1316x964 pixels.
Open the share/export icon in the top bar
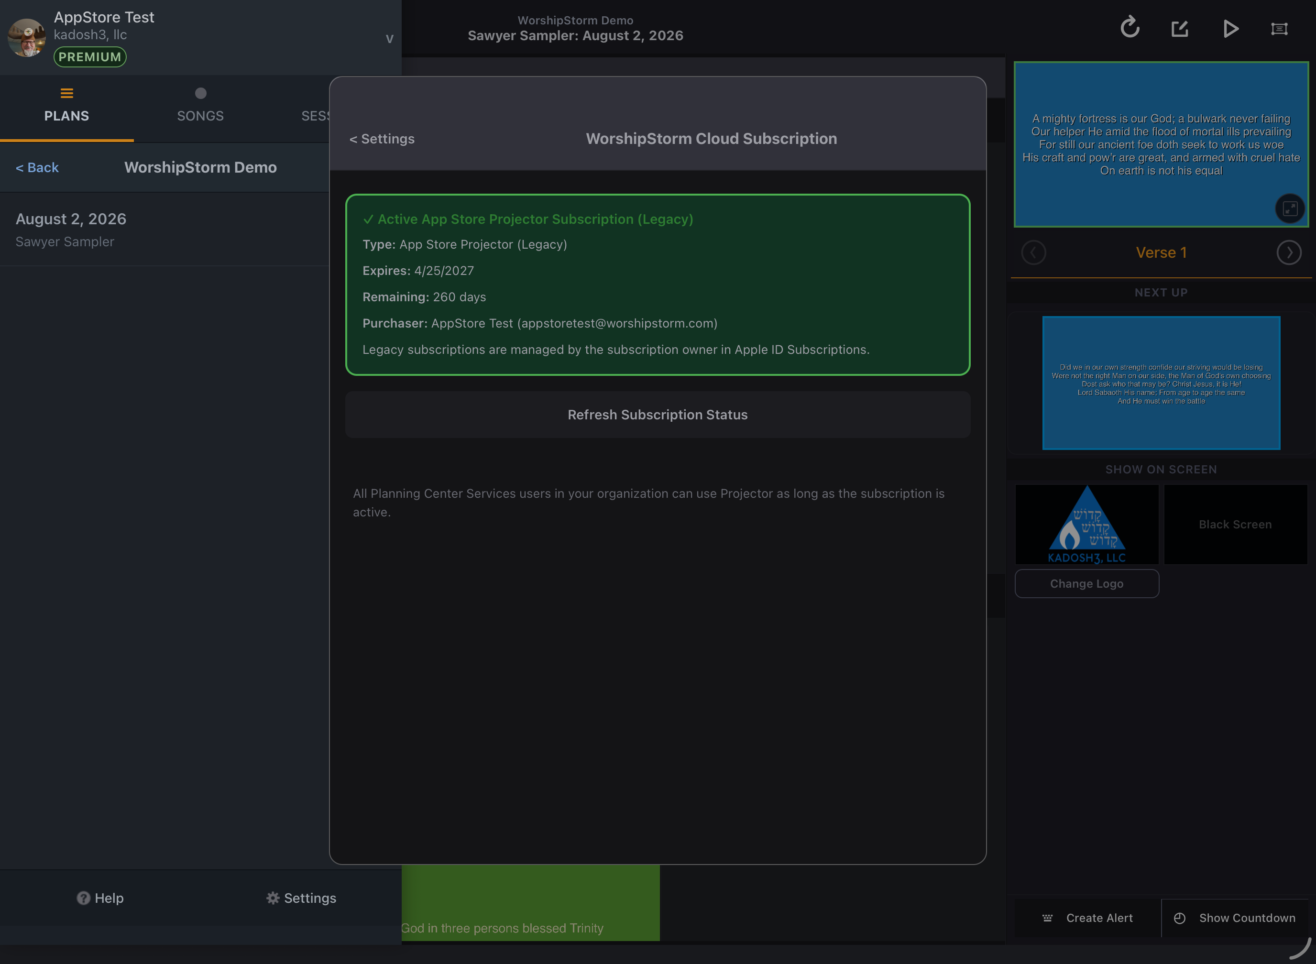[1179, 28]
